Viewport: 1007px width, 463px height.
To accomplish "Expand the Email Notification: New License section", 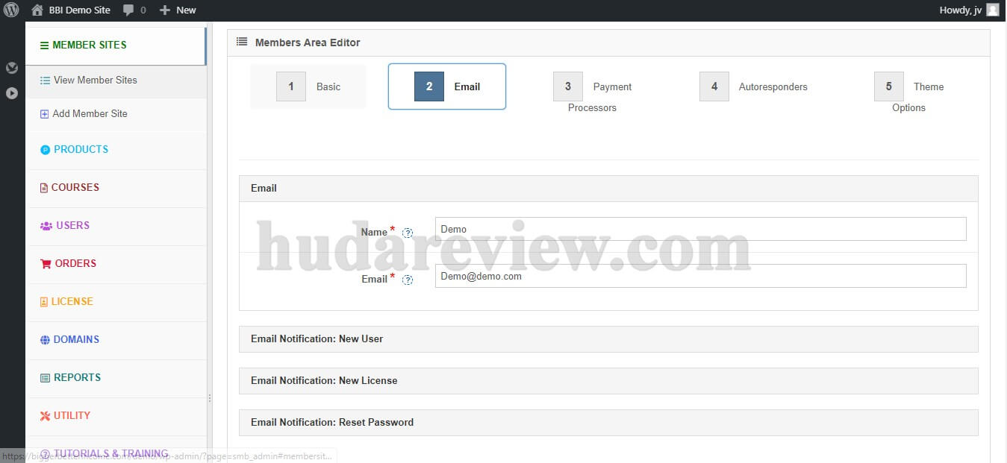I will pyautogui.click(x=608, y=380).
